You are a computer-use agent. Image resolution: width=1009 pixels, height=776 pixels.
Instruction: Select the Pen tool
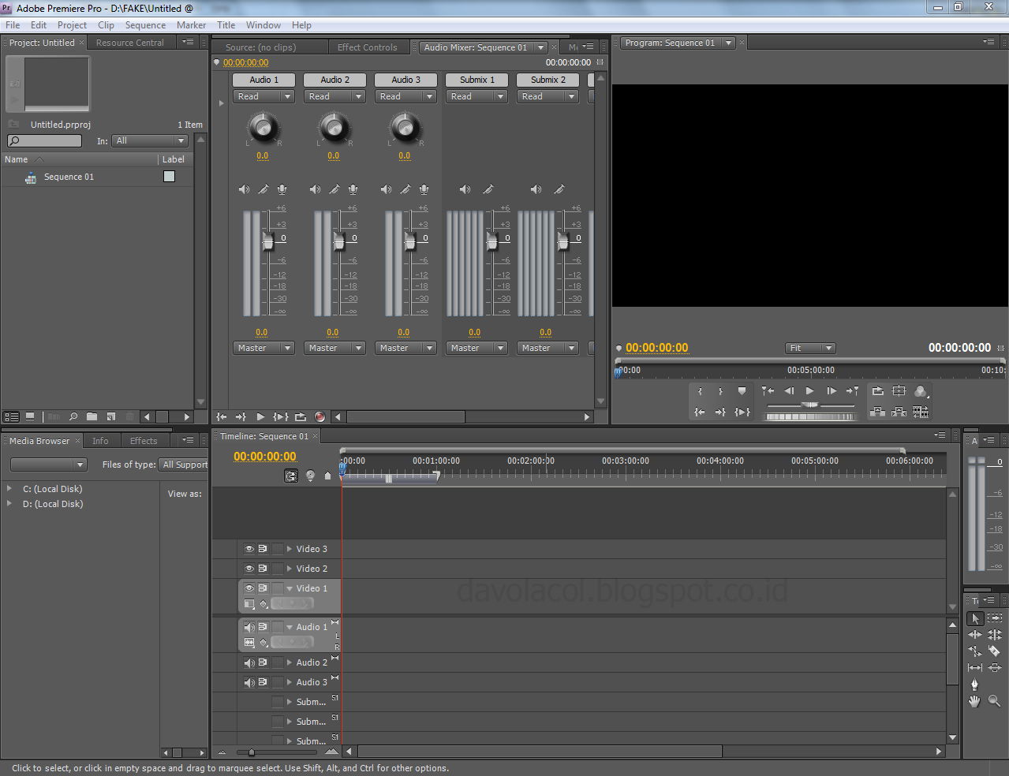pyautogui.click(x=975, y=685)
